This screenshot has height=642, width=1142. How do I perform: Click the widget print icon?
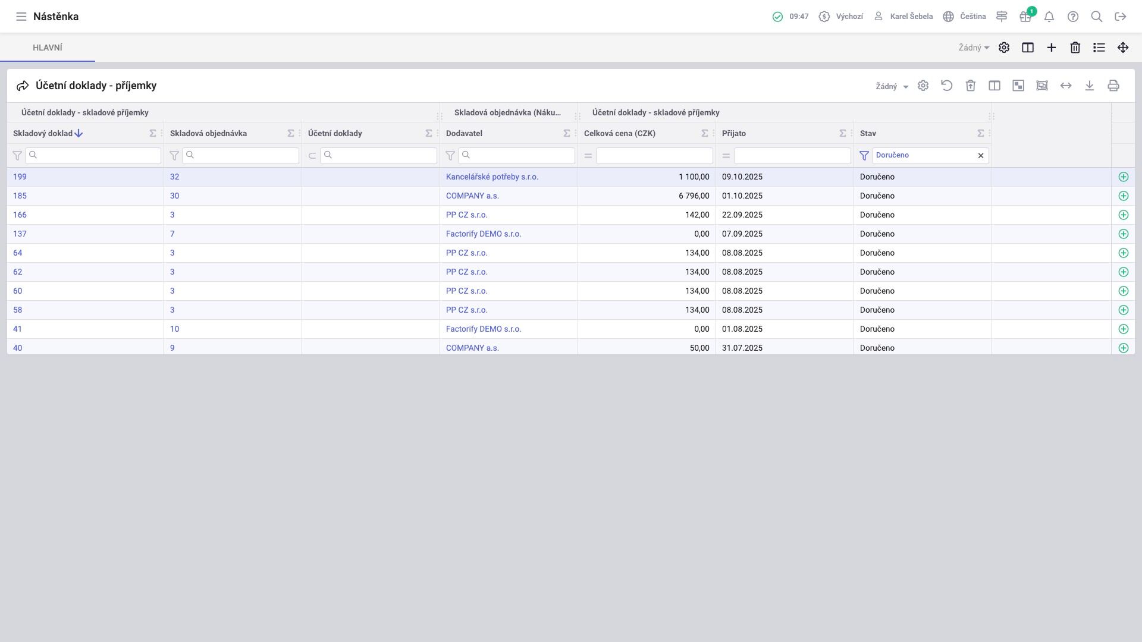tap(1113, 86)
